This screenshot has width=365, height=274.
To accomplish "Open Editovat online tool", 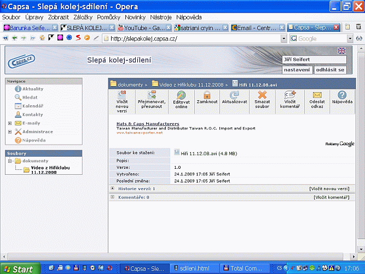I will pyautogui.click(x=181, y=95).
